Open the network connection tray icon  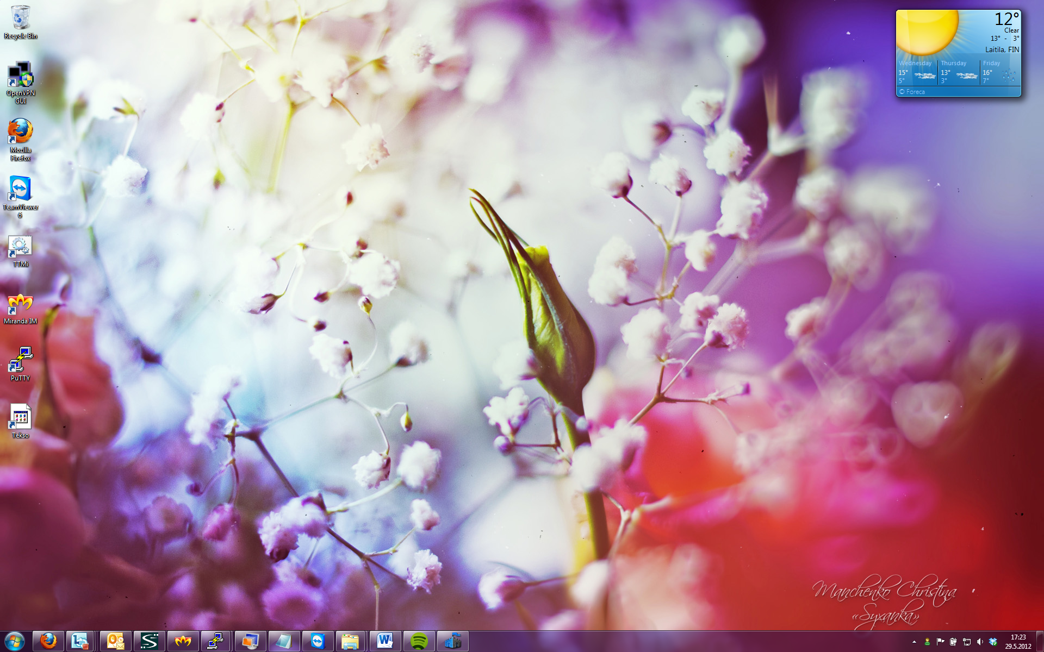(x=967, y=642)
